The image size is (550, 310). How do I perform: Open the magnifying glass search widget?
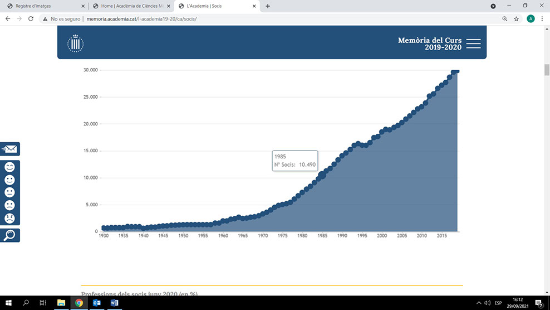pos(10,235)
